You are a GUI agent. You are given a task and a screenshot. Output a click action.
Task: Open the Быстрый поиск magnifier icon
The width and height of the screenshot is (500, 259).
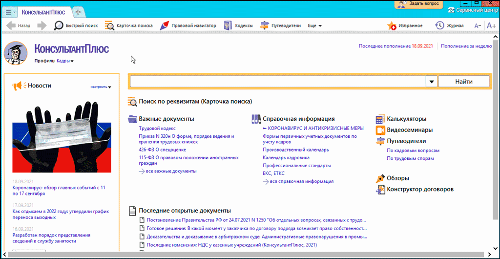click(59, 25)
